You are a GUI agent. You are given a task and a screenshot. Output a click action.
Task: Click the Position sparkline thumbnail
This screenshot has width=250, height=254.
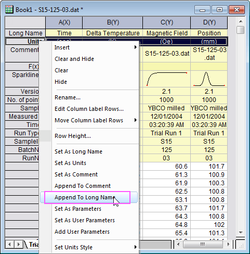[209, 79]
